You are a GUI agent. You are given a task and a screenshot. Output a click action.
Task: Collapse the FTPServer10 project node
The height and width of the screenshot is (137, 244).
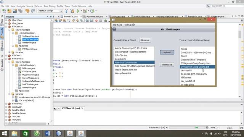[6, 59]
